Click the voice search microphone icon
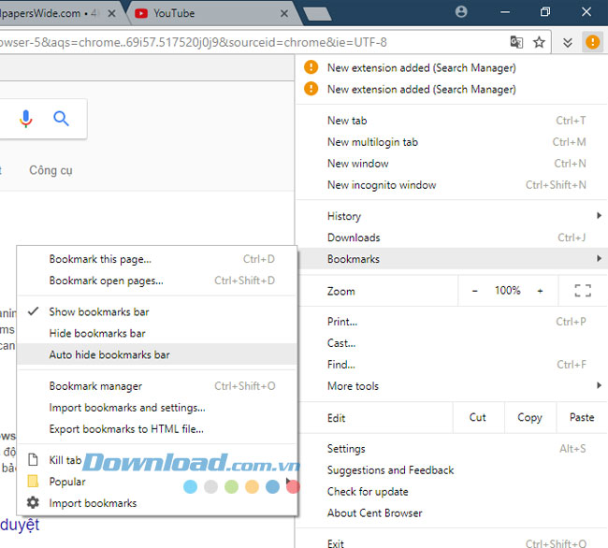Viewport: 608px width, 548px height. (x=26, y=119)
